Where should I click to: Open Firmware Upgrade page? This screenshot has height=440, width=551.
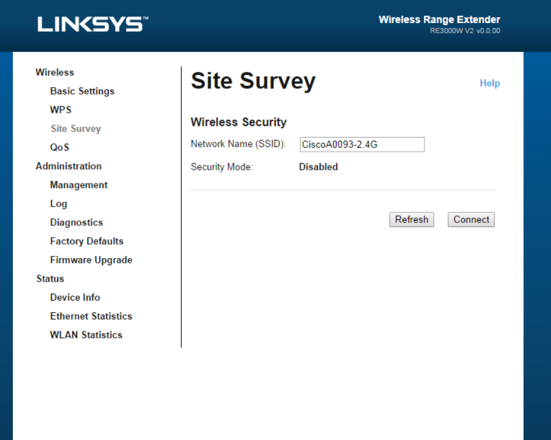coord(91,260)
